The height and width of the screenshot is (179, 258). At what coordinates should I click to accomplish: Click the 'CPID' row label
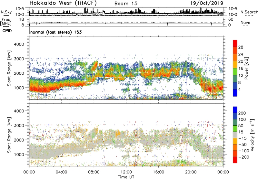pyautogui.click(x=7, y=31)
